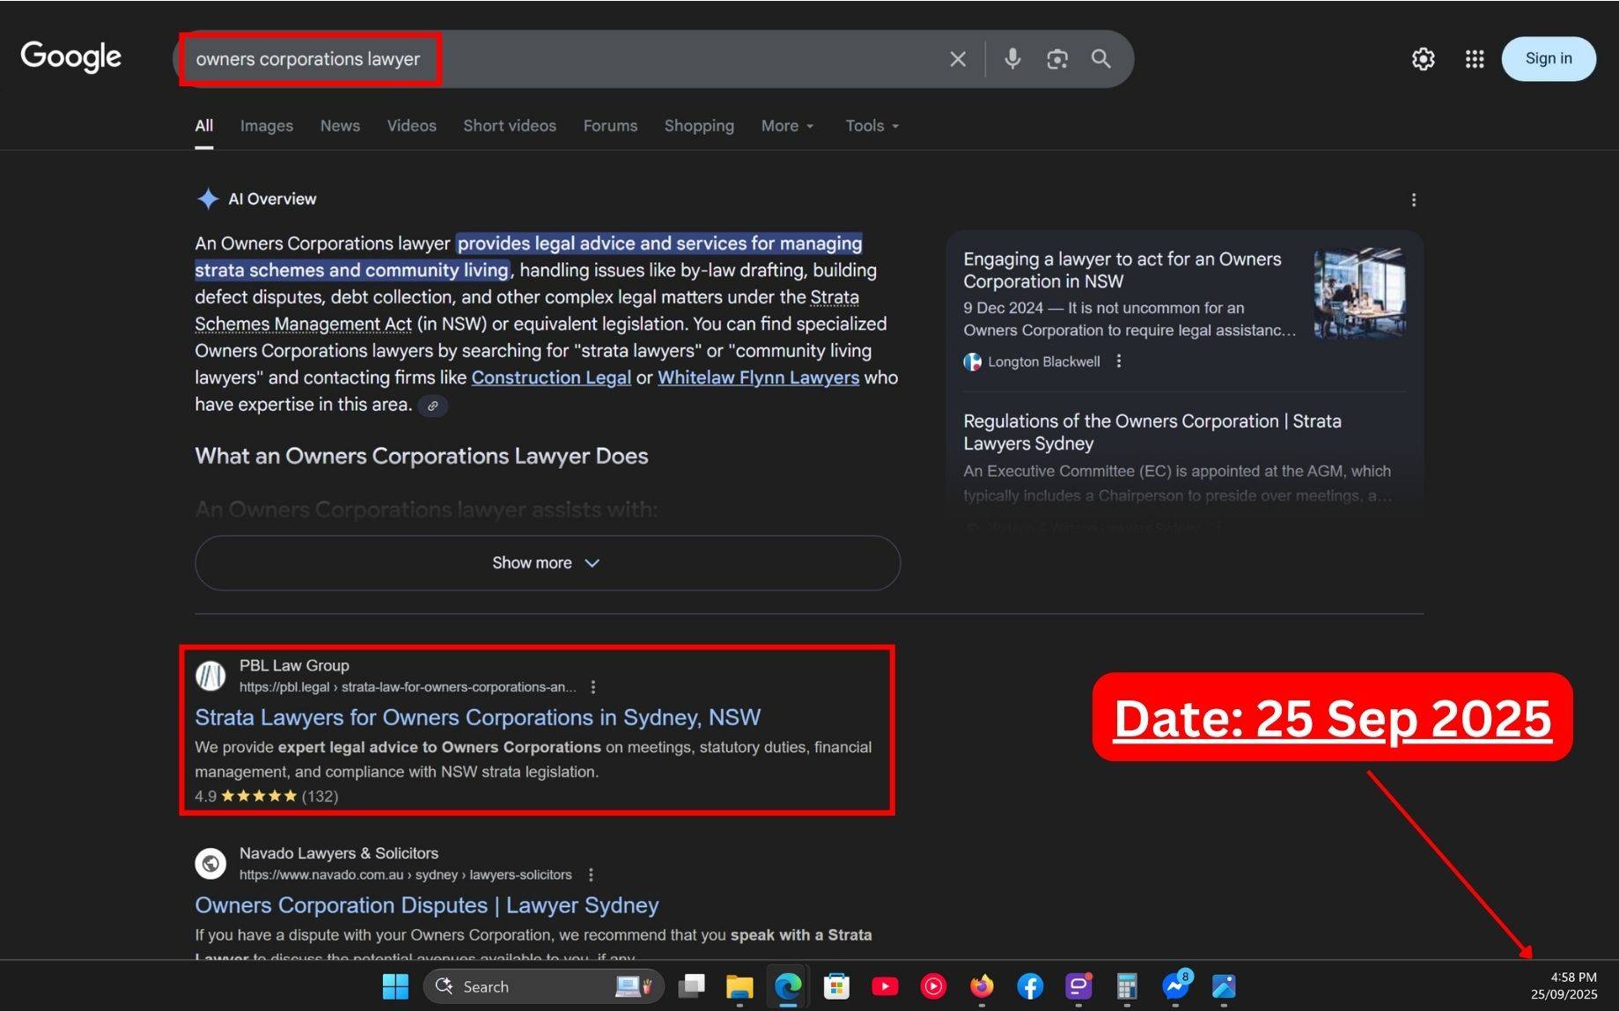This screenshot has height=1011, width=1619.
Task: Open Strata Lawyers for Owners Corporations link
Action: tap(477, 717)
